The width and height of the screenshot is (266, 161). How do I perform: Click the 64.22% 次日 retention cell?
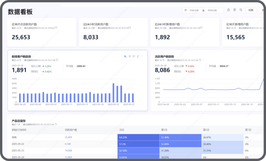[138, 137]
